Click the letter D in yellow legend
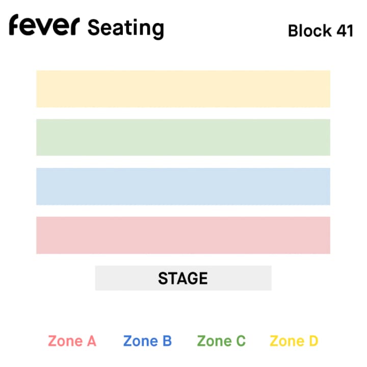 click(x=313, y=341)
